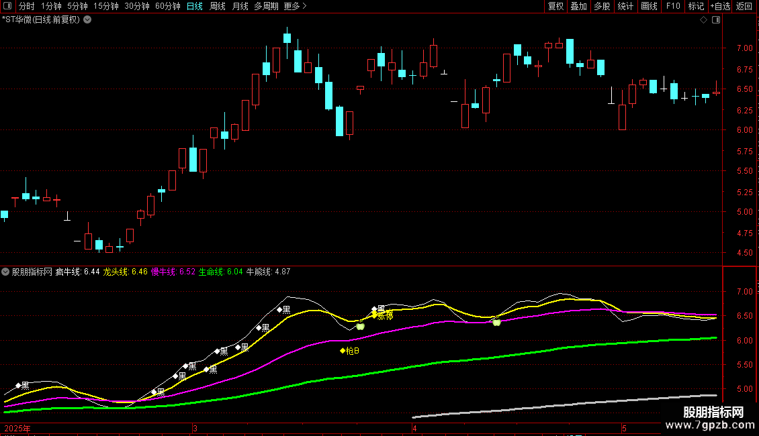Click the 疯牛线: 6.44 value
Screen dimensions: 759x436
[77, 272]
